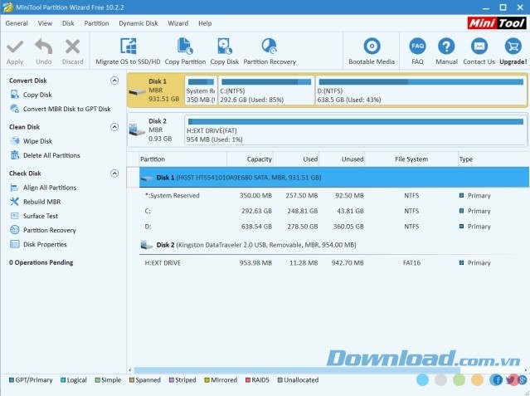Screen dimensions: 530x396
Task: Select the D: partition row
Action: tap(334, 227)
